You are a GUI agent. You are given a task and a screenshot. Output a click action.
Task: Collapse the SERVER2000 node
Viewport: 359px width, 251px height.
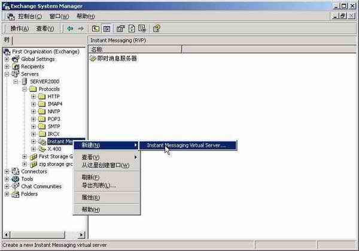point(16,82)
